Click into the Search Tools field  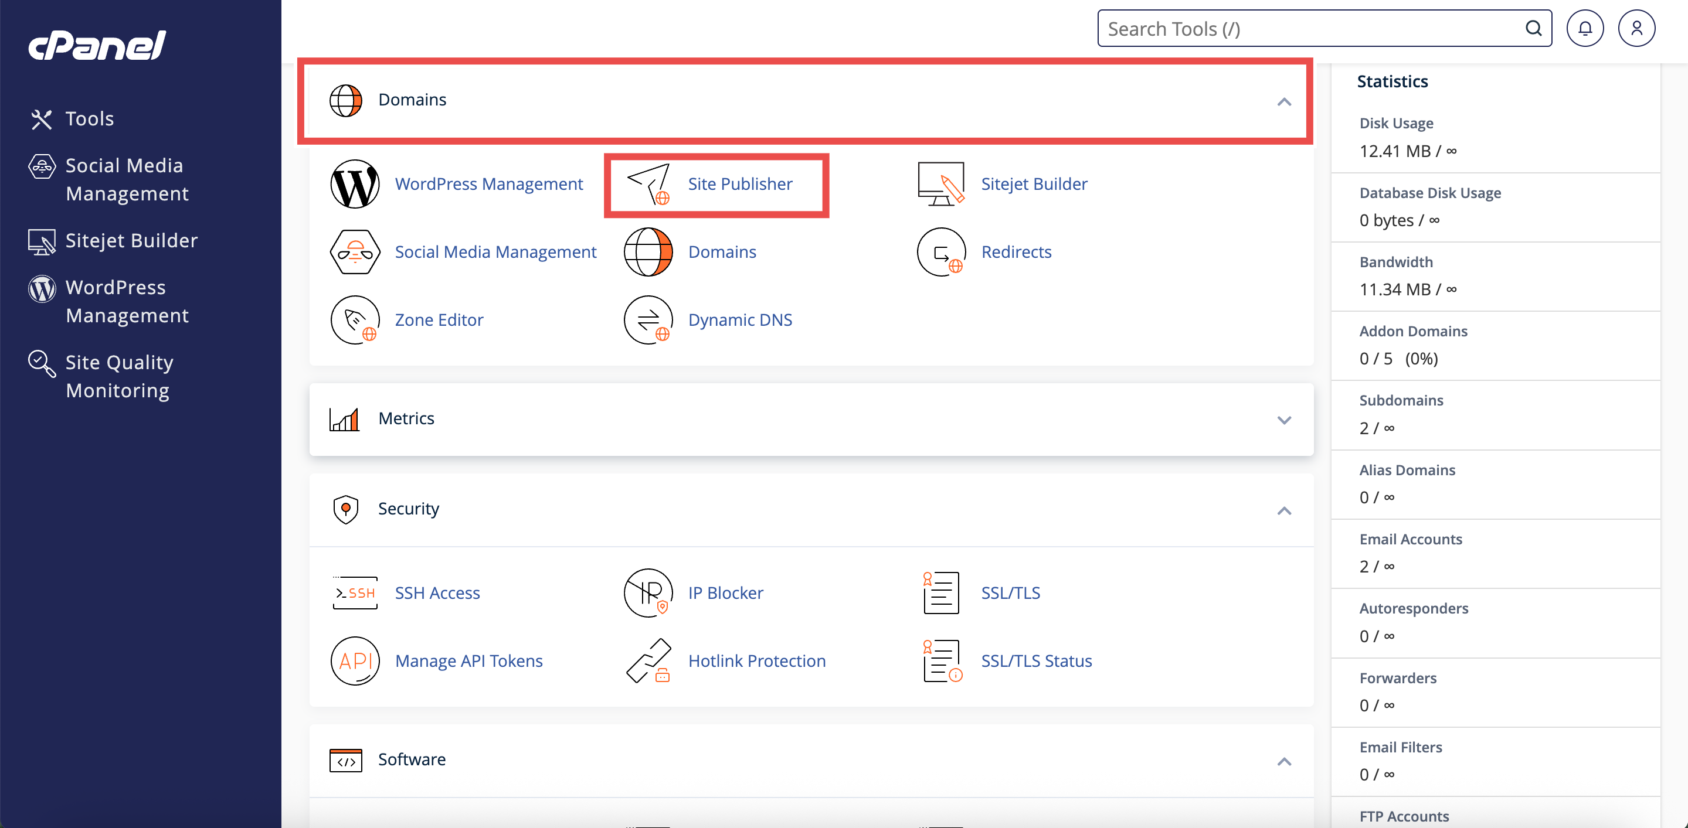click(1324, 28)
